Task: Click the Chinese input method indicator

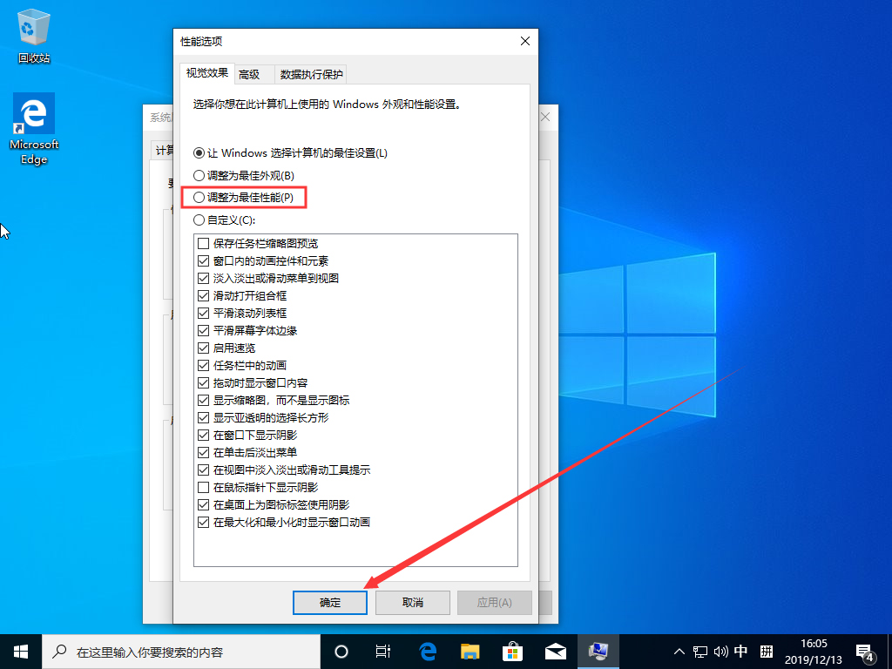Action: tap(741, 651)
